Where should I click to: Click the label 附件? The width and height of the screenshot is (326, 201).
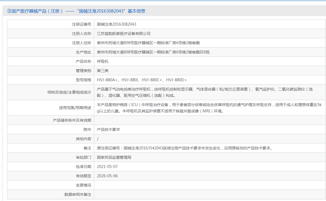click(x=87, y=130)
